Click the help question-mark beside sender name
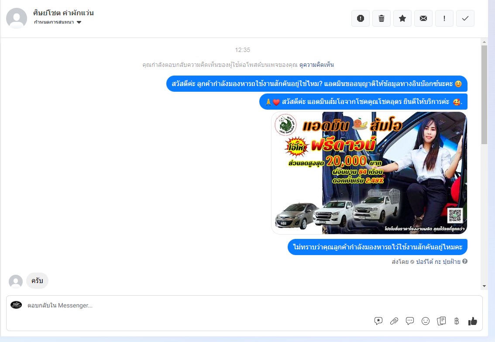Image resolution: width=495 pixels, height=342 pixels. coord(465,261)
